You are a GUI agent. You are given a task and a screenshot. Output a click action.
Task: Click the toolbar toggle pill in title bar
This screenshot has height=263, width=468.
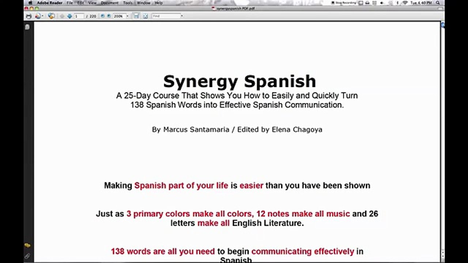coord(440,8)
